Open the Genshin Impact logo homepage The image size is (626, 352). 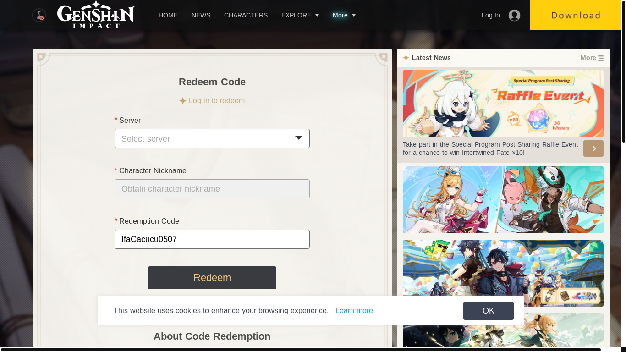(x=96, y=15)
